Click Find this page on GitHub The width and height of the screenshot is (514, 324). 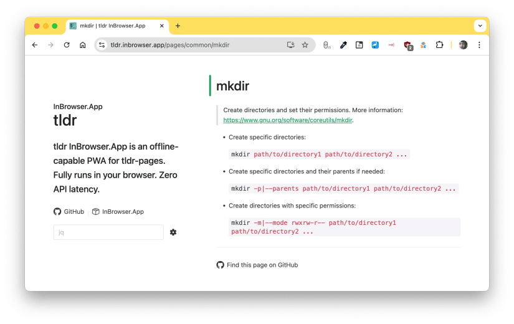point(257,265)
